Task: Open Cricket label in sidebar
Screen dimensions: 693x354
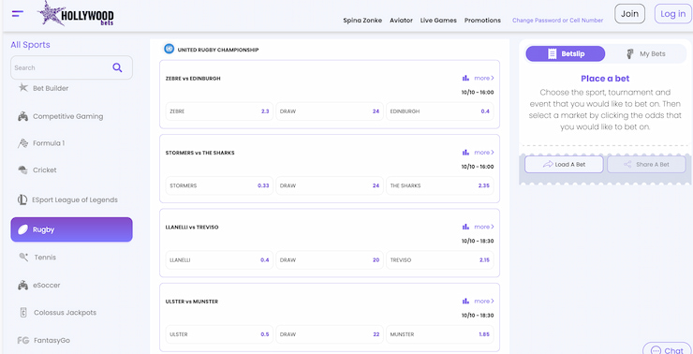Action: [x=45, y=170]
